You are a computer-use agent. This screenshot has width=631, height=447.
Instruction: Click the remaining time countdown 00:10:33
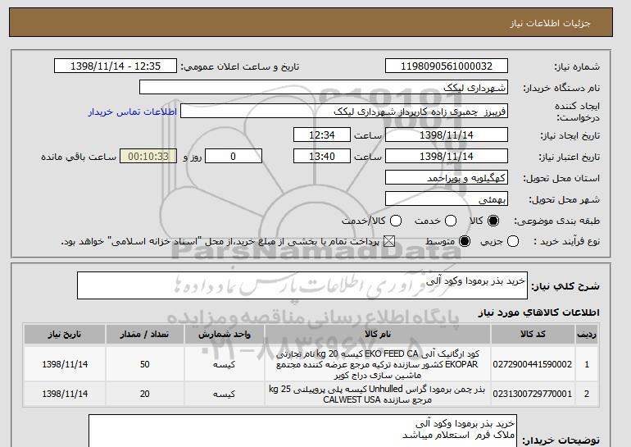point(148,156)
